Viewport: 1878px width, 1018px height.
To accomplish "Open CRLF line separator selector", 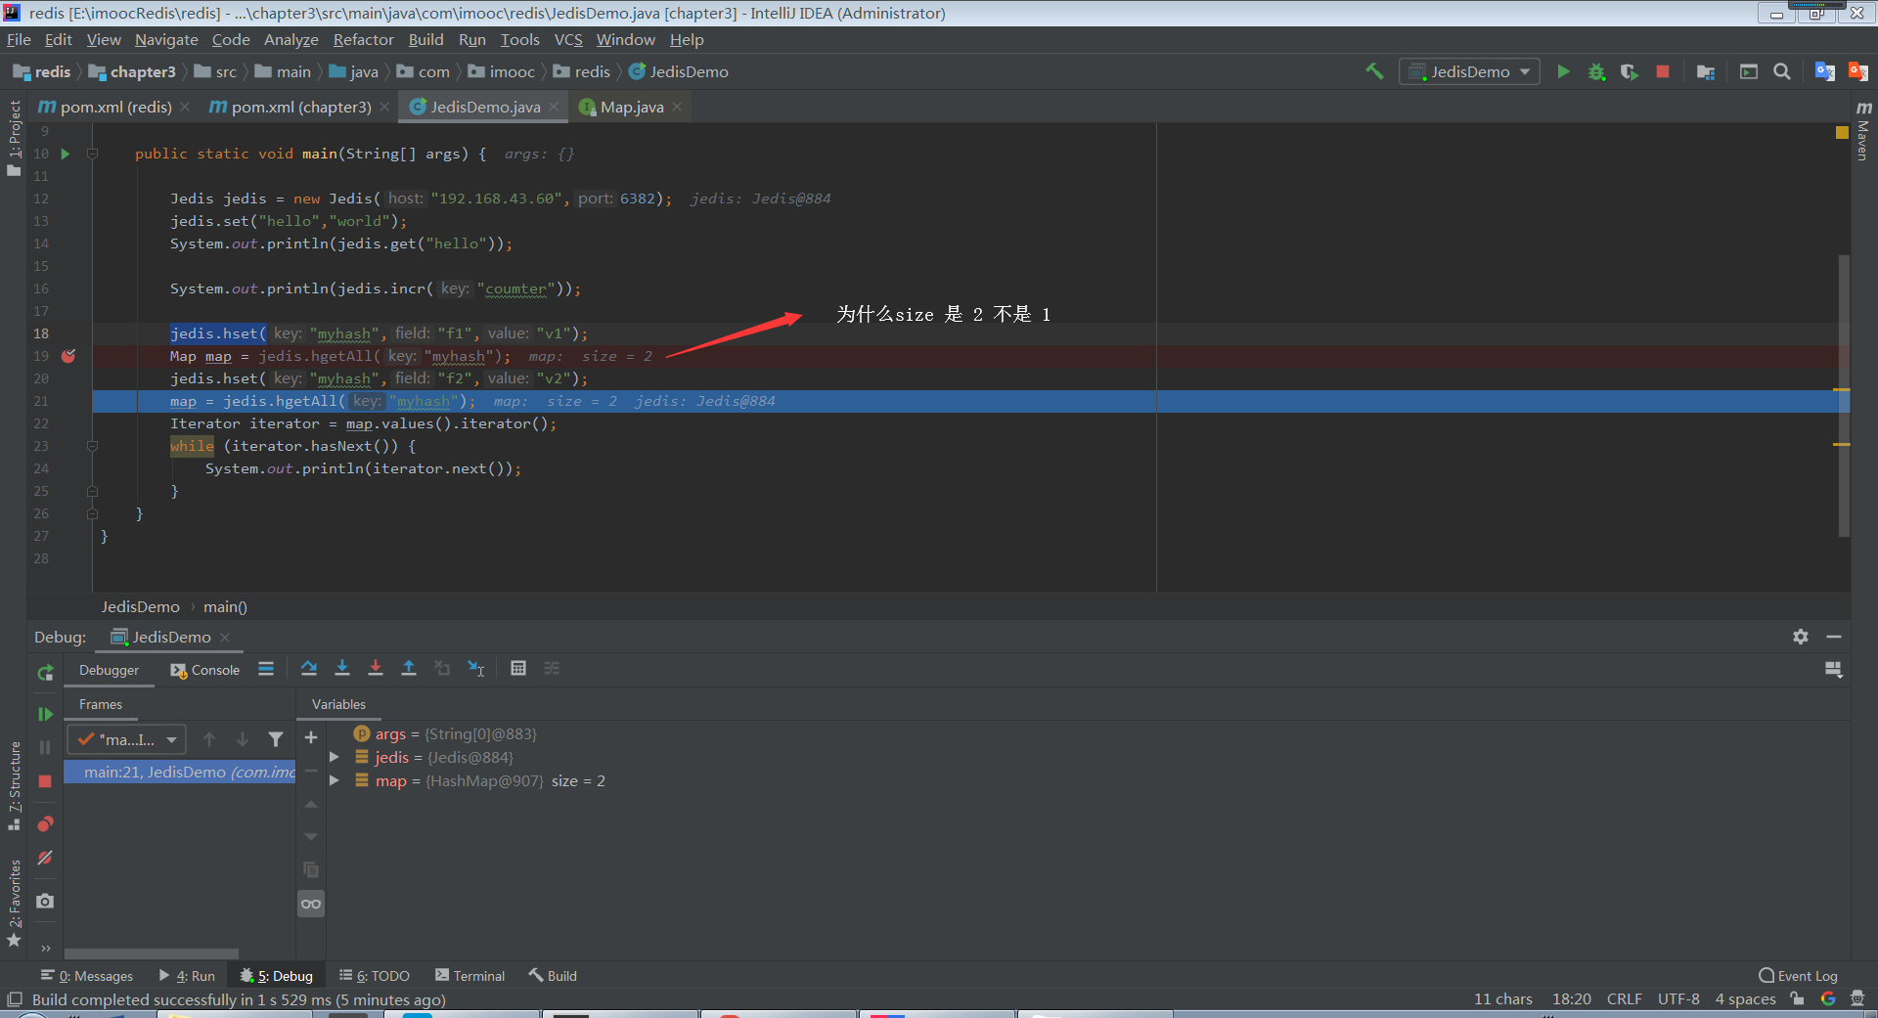I will (1624, 998).
